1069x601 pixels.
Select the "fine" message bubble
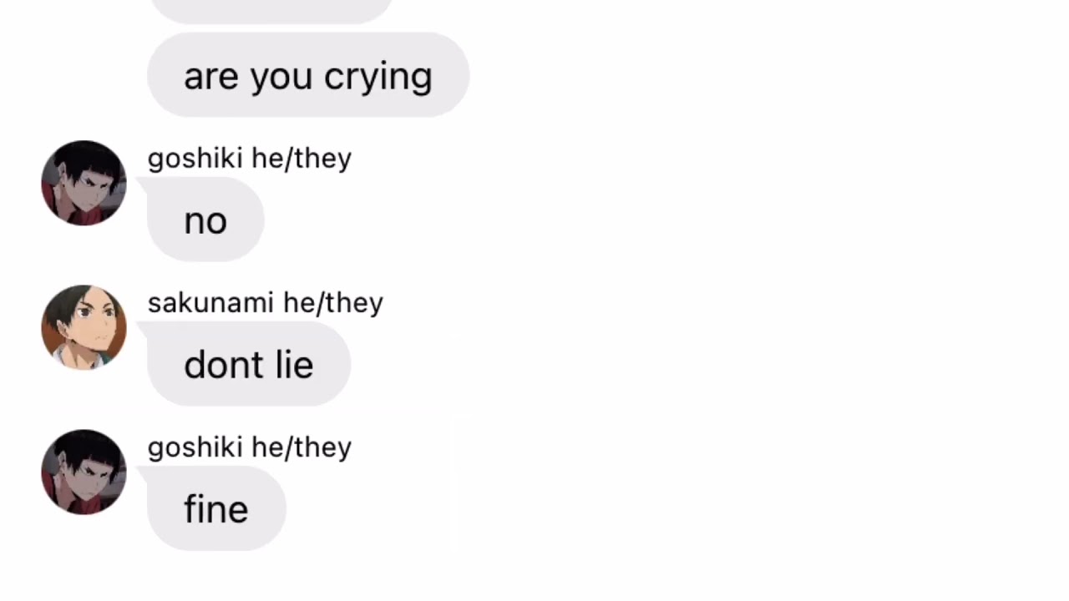pos(216,508)
